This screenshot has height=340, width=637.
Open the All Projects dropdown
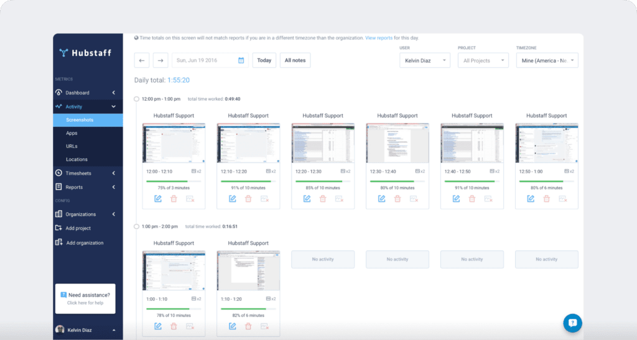tap(483, 60)
